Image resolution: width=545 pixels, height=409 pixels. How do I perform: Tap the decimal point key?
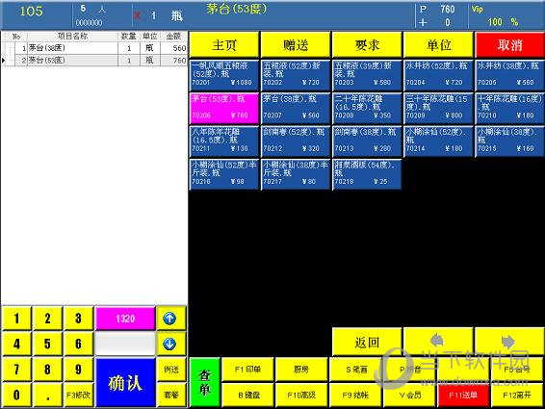click(x=47, y=395)
